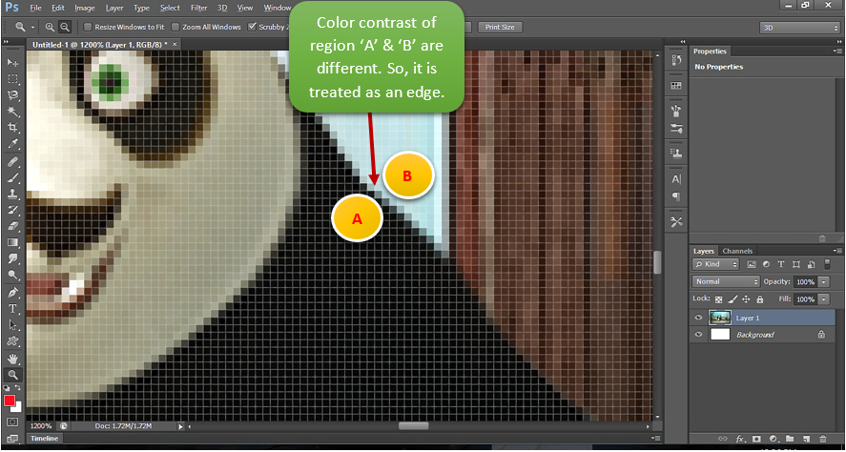Toggle layer filtering switch
846x452 pixels.
click(828, 264)
